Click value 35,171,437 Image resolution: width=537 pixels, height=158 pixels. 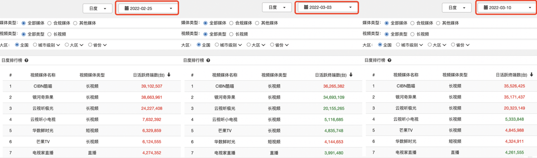tap(514, 97)
